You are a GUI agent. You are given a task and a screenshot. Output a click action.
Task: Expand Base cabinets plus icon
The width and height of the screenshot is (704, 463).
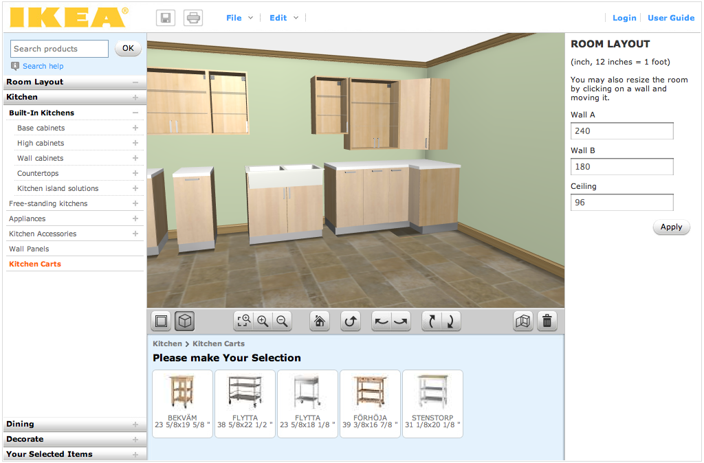[135, 128]
